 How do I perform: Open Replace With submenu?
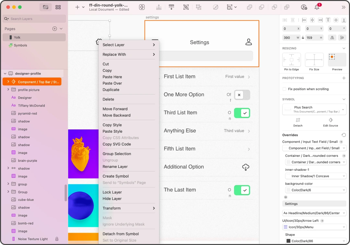tap(129, 55)
